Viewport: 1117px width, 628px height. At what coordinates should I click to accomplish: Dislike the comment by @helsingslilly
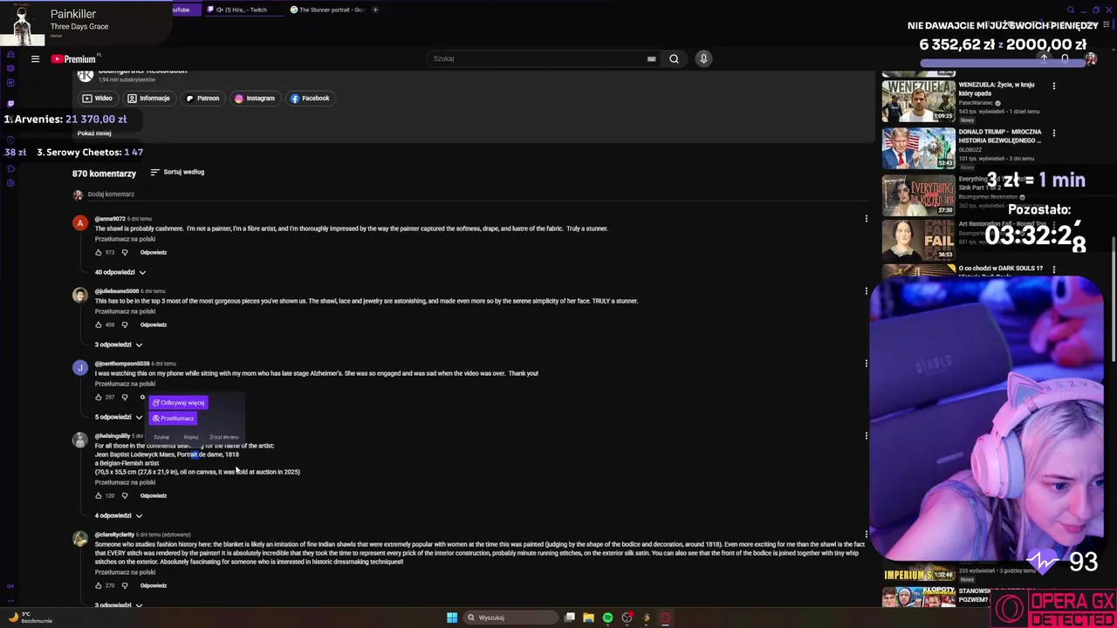(x=125, y=495)
